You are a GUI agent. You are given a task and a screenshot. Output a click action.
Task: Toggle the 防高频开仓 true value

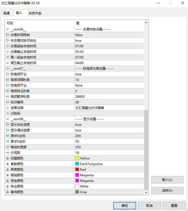[x=109, y=74]
